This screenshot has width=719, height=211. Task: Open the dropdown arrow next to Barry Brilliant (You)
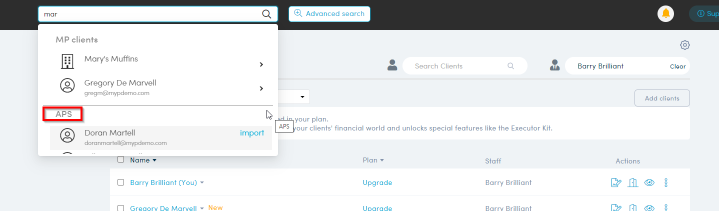point(202,183)
